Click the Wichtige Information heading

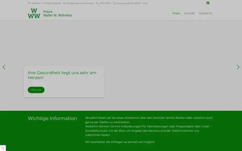[x=52, y=118]
